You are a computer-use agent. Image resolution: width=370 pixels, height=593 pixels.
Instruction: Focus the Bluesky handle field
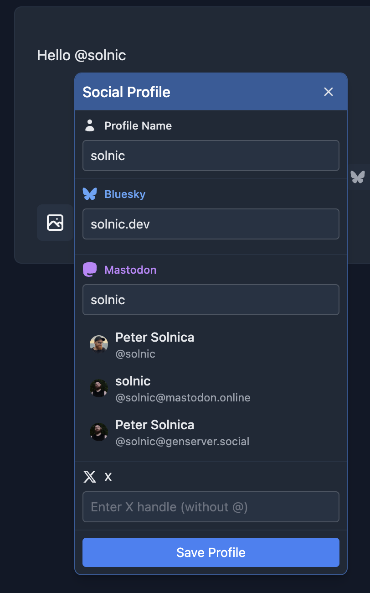[211, 224]
